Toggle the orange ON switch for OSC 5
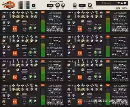The height and width of the screenshot is (107, 130). [43, 61]
